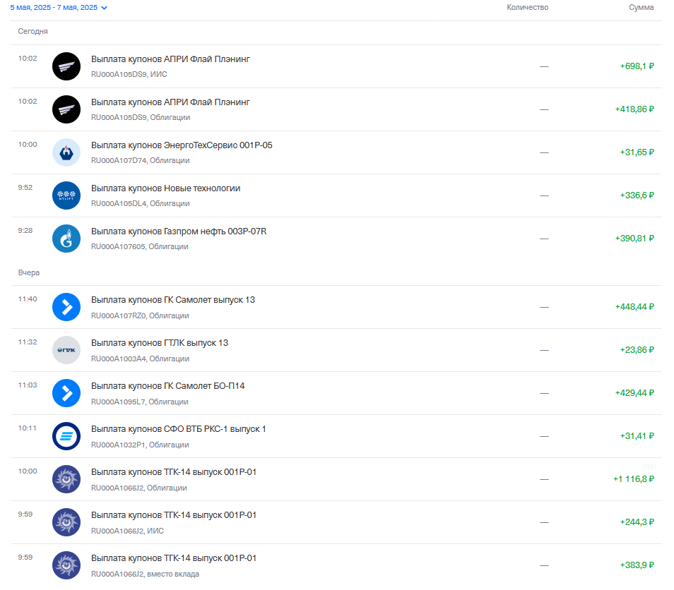674x590 pixels.
Task: Click ГК Самолет выпуск 13 logo icon
Action: click(66, 307)
